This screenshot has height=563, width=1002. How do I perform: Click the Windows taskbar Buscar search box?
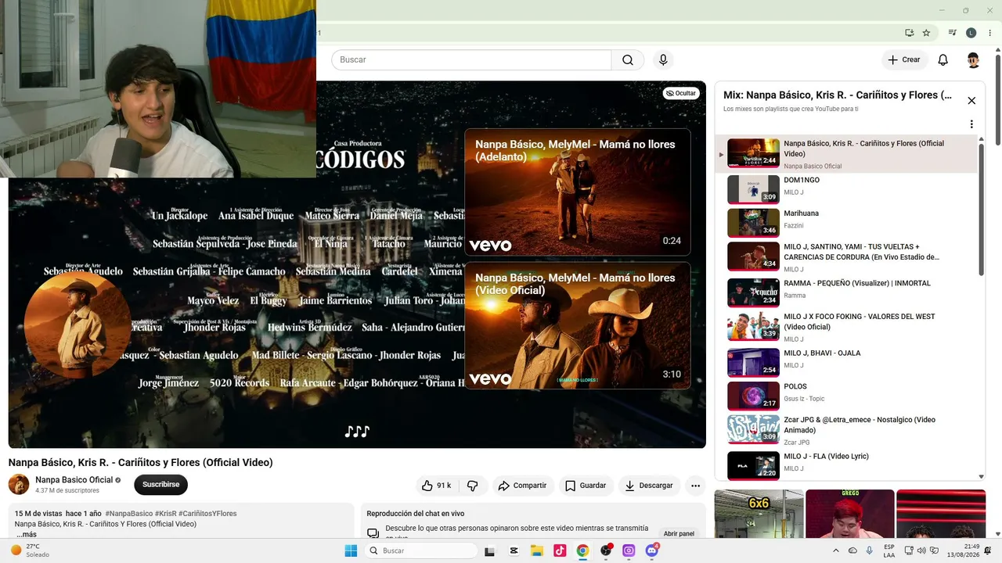pos(421,550)
